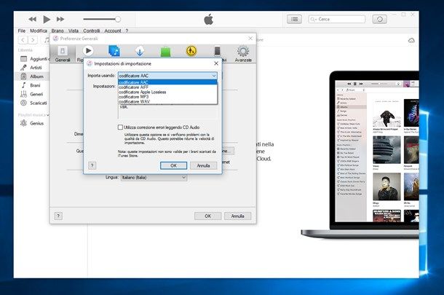This screenshot has height=295, width=444.
Task: Open the sharing preferences tab icon
Action: (114, 51)
